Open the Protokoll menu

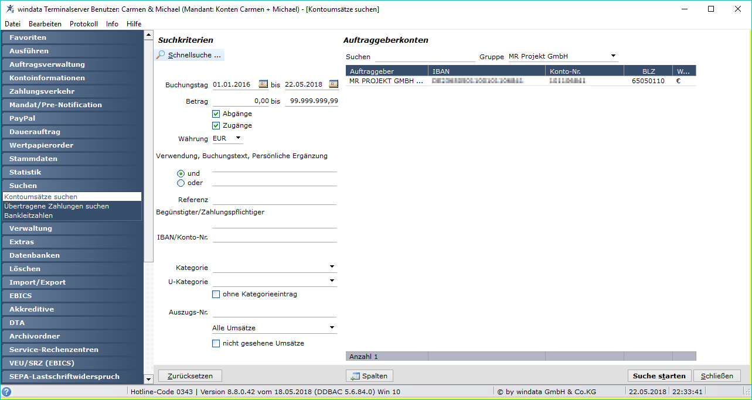84,24
